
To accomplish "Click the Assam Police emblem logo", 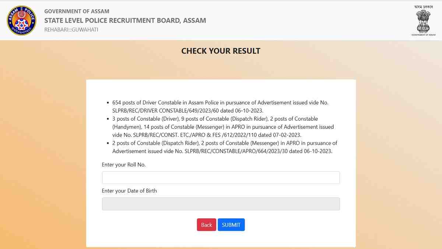I will tap(21, 20).
